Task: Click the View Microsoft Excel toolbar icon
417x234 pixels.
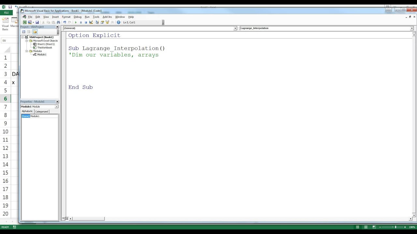Action: pos(24,22)
